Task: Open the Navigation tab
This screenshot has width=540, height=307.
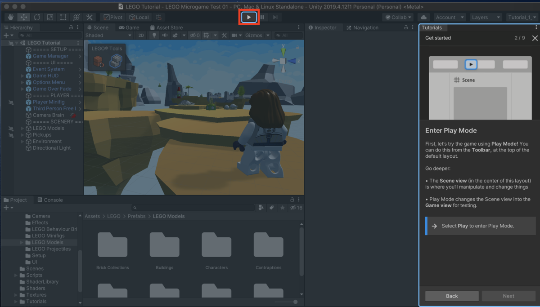Action: (x=362, y=27)
